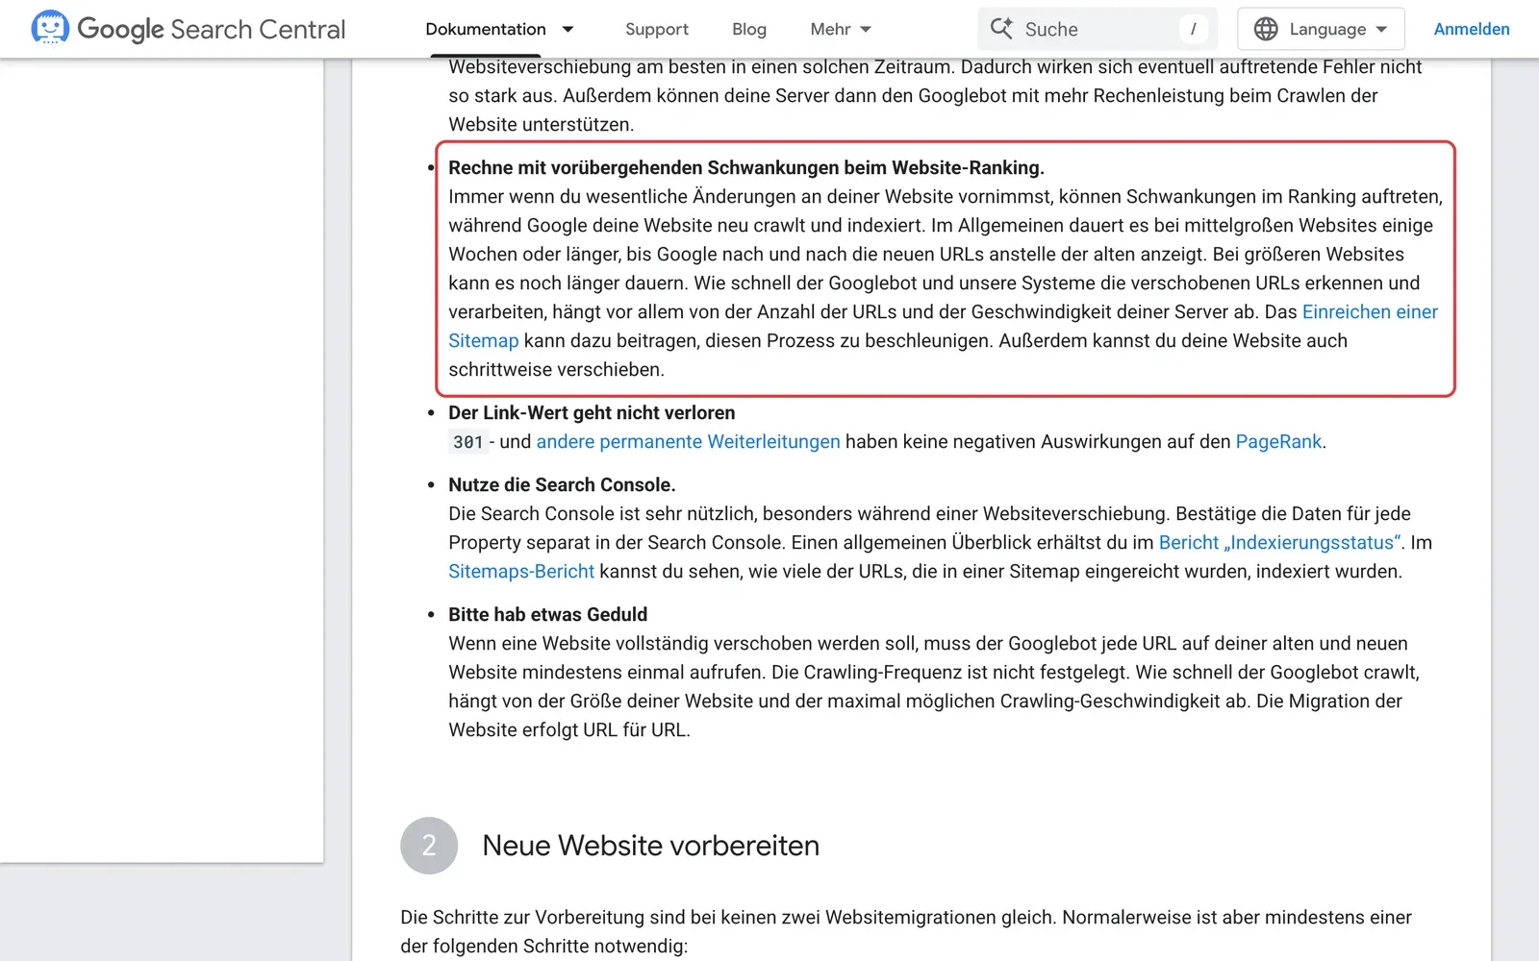
Task: Open the Einreichen einer Sitemap link
Action: [1370, 311]
